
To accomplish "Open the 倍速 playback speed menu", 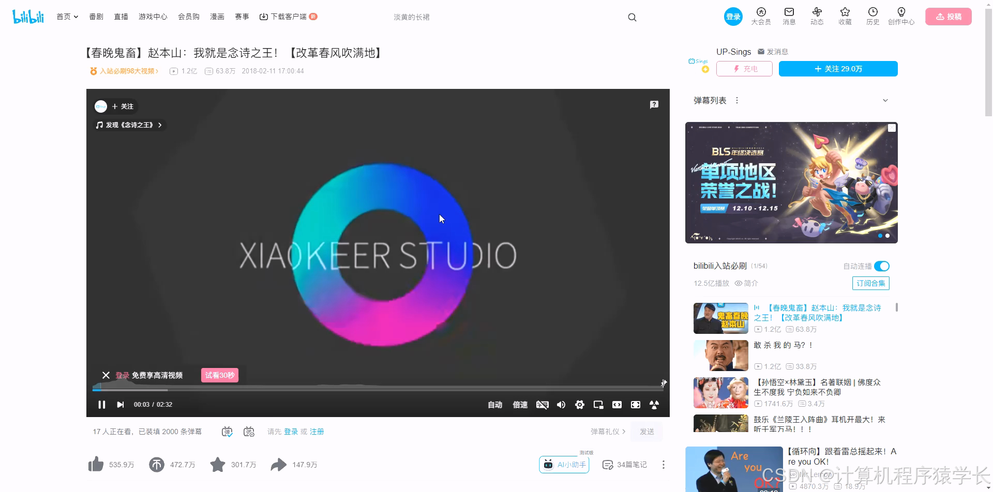I will click(x=520, y=405).
